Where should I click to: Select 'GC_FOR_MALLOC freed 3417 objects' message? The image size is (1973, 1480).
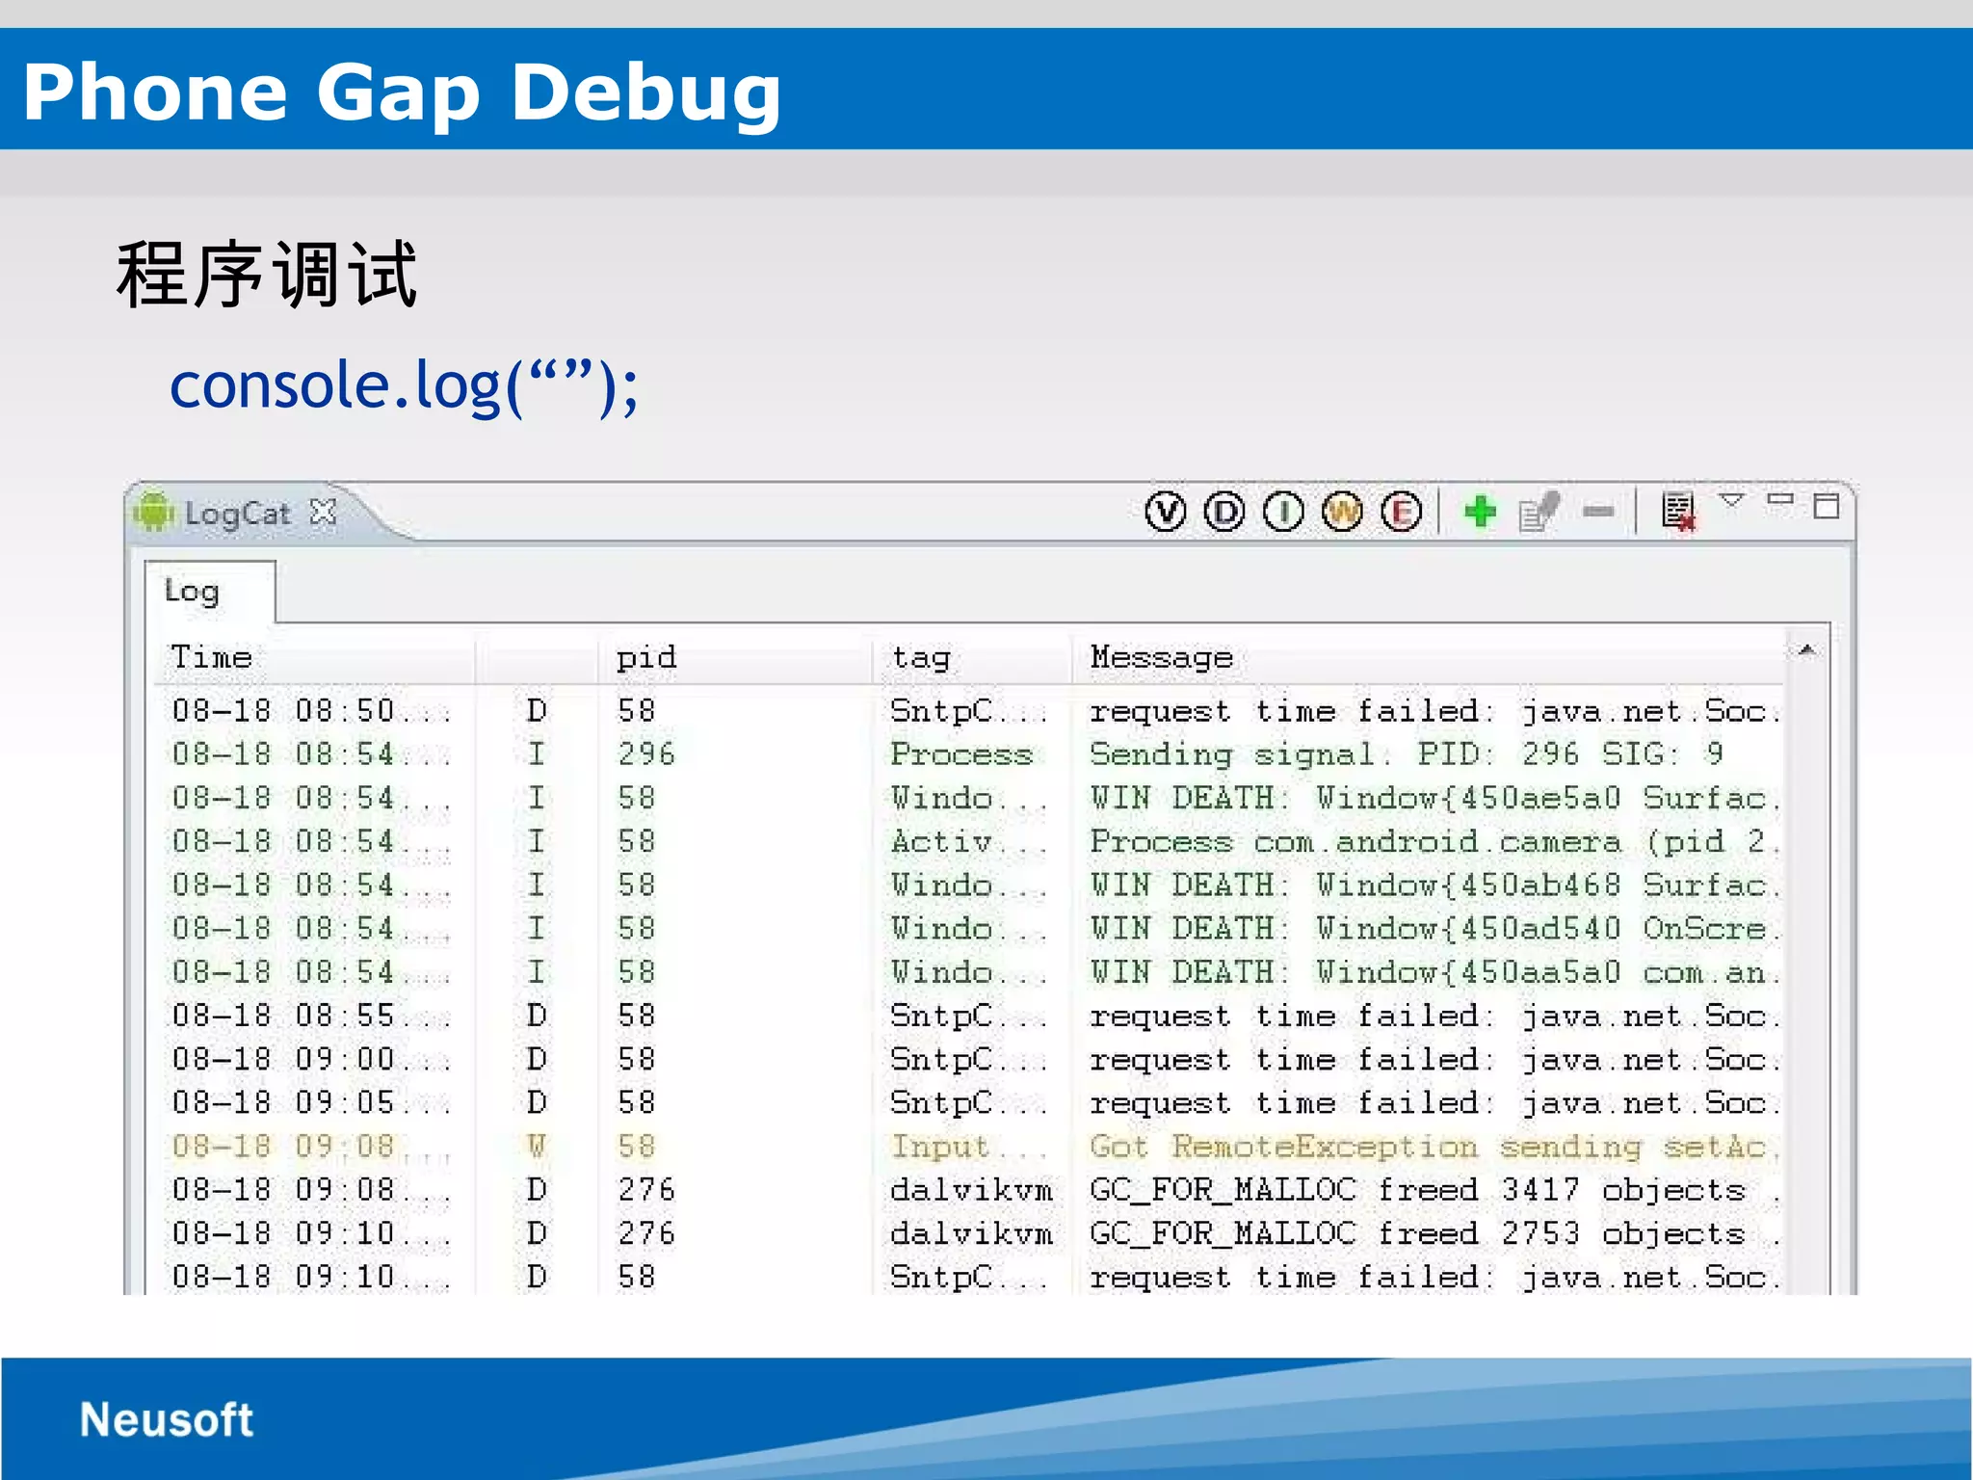coord(1435,1189)
